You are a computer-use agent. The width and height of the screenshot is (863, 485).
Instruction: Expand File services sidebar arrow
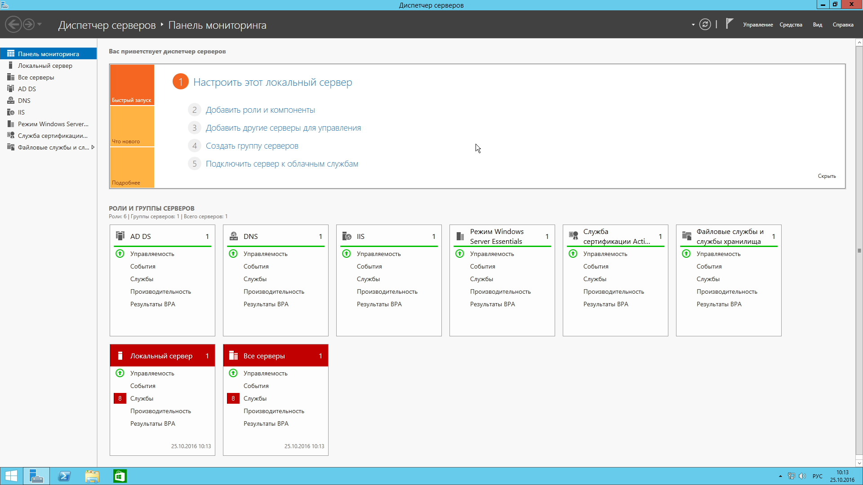(x=93, y=147)
